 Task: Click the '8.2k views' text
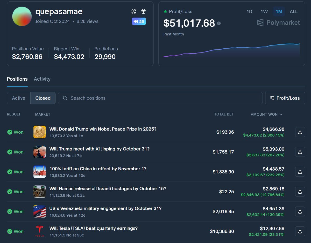point(88,21)
